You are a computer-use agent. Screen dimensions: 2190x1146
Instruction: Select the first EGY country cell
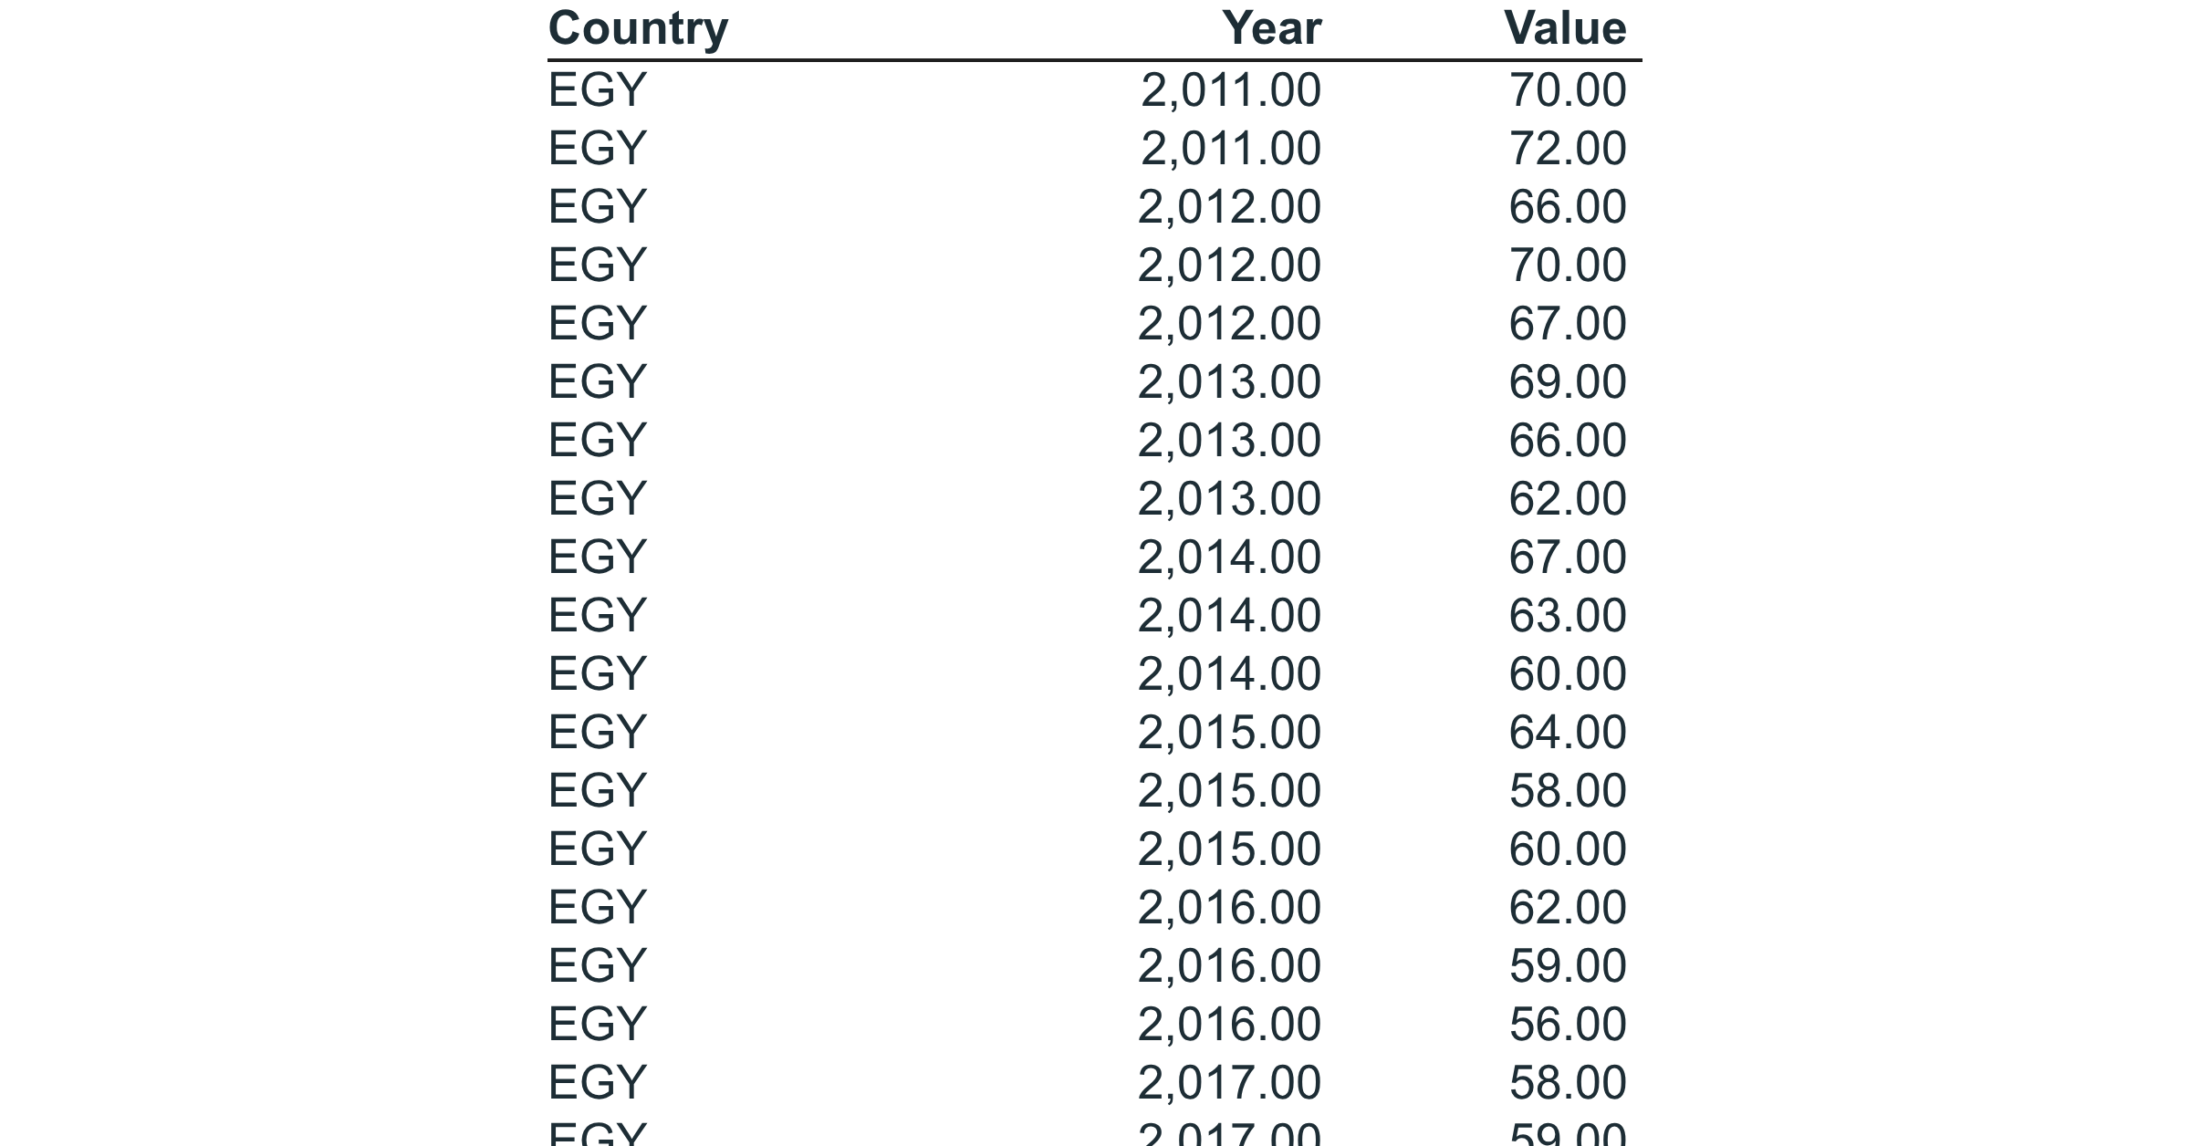[x=598, y=89]
